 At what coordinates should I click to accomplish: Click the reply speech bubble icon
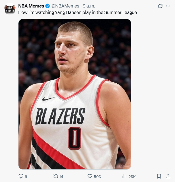pyautogui.click(x=21, y=176)
